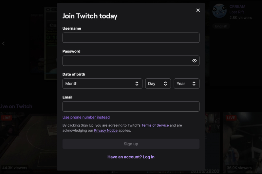Open the Privacy Notice link

click(x=106, y=130)
